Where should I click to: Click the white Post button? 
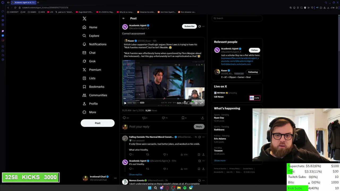(x=97, y=123)
